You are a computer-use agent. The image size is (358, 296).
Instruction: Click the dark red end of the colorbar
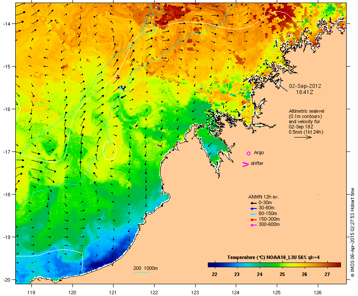click(x=338, y=265)
